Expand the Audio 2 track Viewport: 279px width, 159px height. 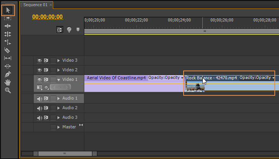(59, 108)
